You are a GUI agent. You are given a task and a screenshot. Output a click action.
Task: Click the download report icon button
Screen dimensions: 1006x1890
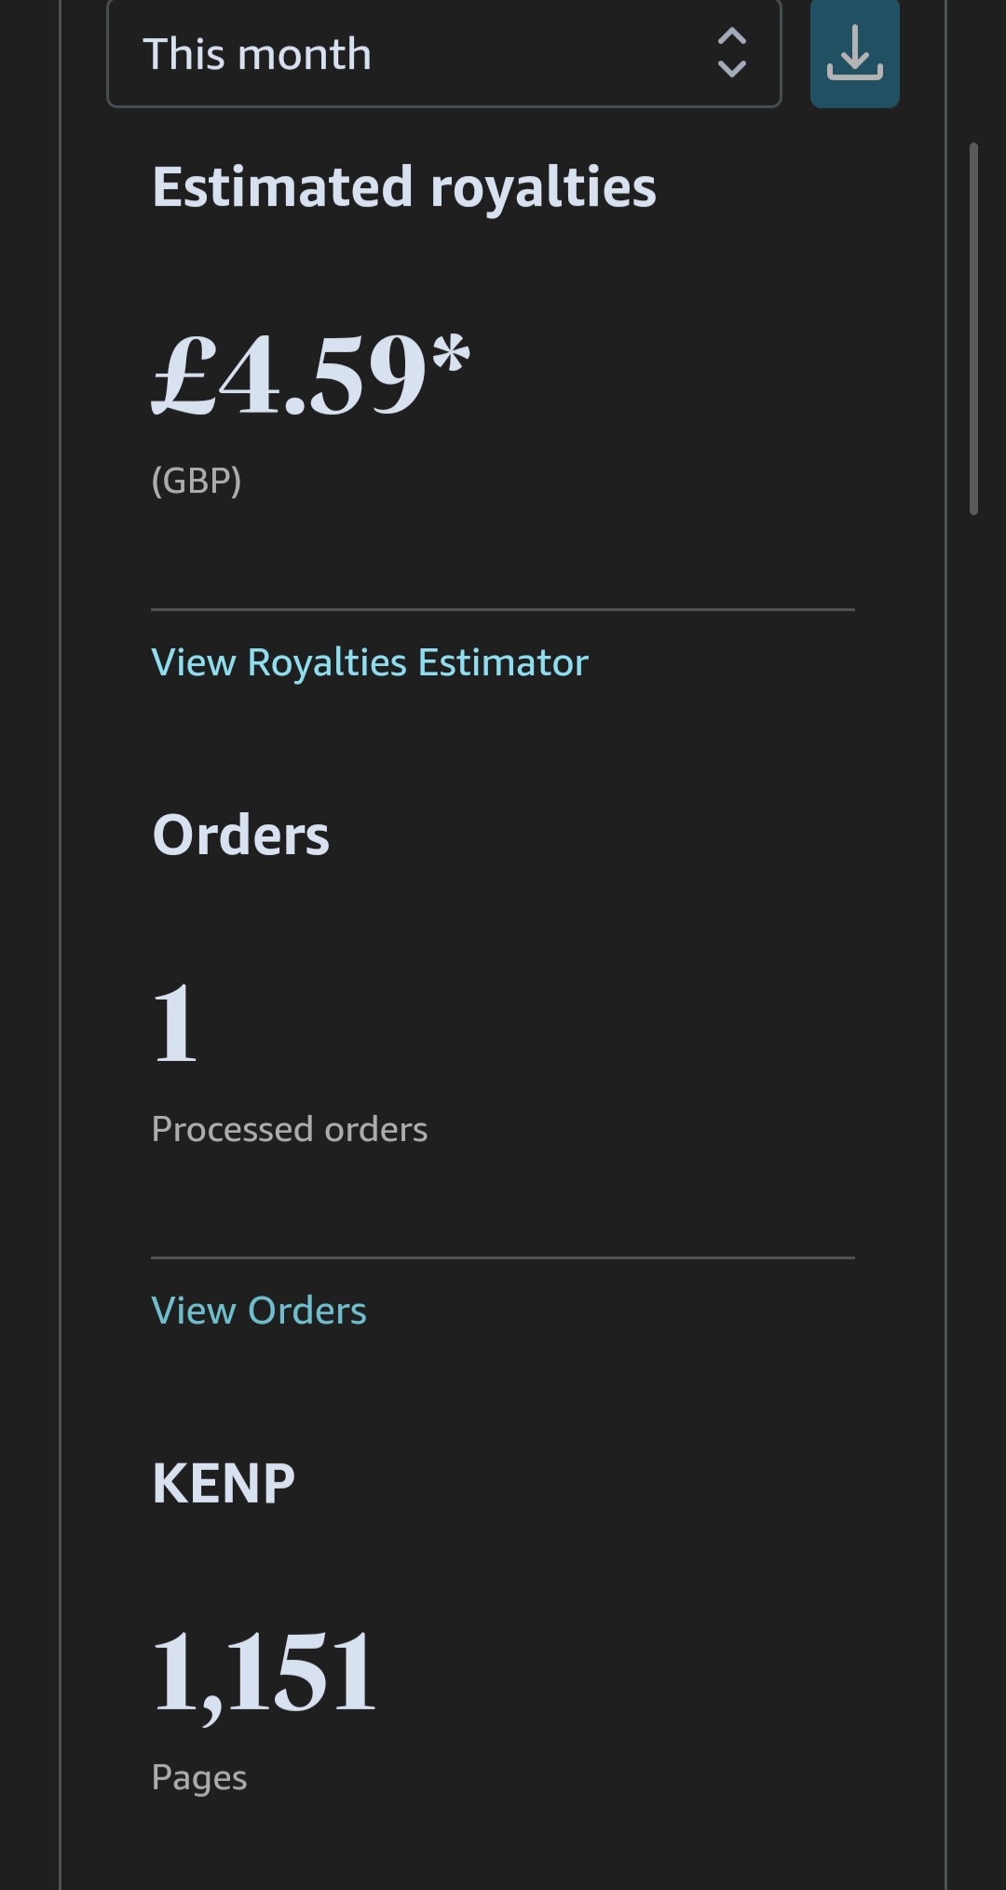(x=854, y=54)
